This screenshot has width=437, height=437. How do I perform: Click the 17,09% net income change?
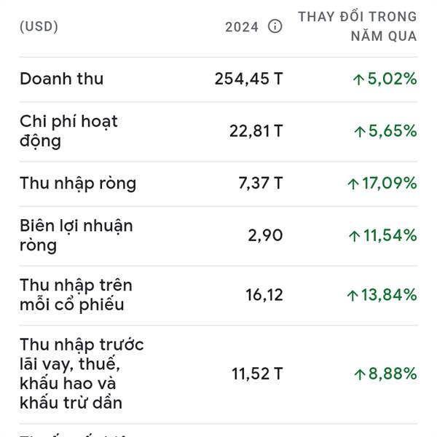382,183
